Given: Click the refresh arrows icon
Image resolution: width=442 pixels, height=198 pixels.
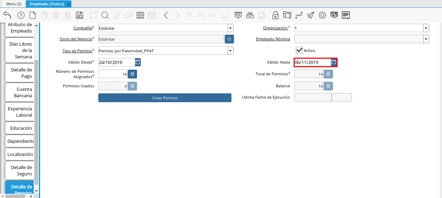Looking at the screenshot, I should (x=93, y=15).
